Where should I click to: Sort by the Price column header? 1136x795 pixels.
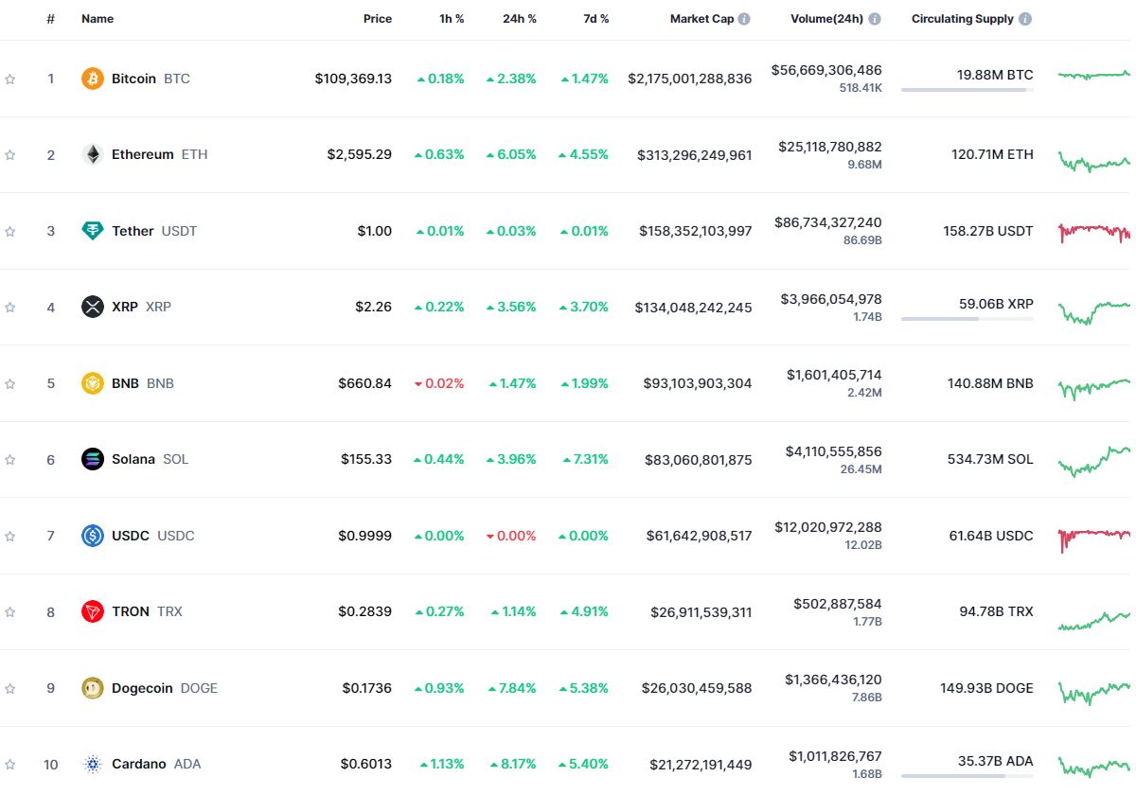[378, 19]
